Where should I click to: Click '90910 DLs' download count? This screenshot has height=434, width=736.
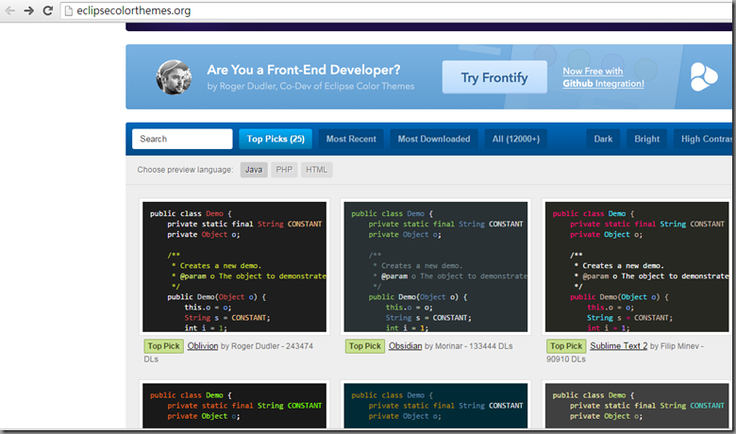[x=566, y=359]
